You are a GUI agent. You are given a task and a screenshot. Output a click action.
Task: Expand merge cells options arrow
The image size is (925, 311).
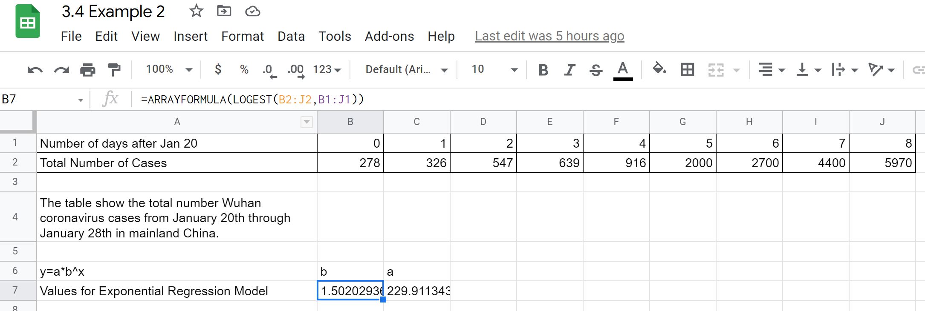[737, 70]
